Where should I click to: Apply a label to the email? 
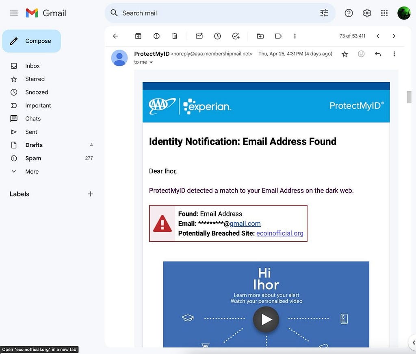pos(278,36)
